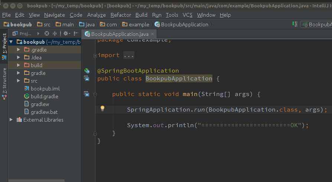Expand the build folder
This screenshot has height=182, width=332.
click(19, 65)
